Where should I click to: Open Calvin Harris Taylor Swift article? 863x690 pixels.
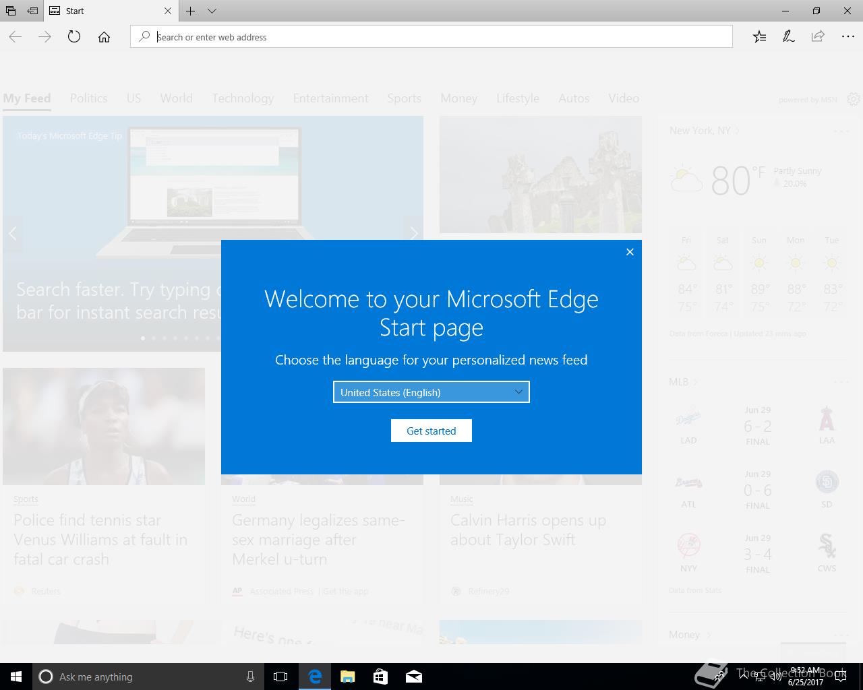pos(528,530)
